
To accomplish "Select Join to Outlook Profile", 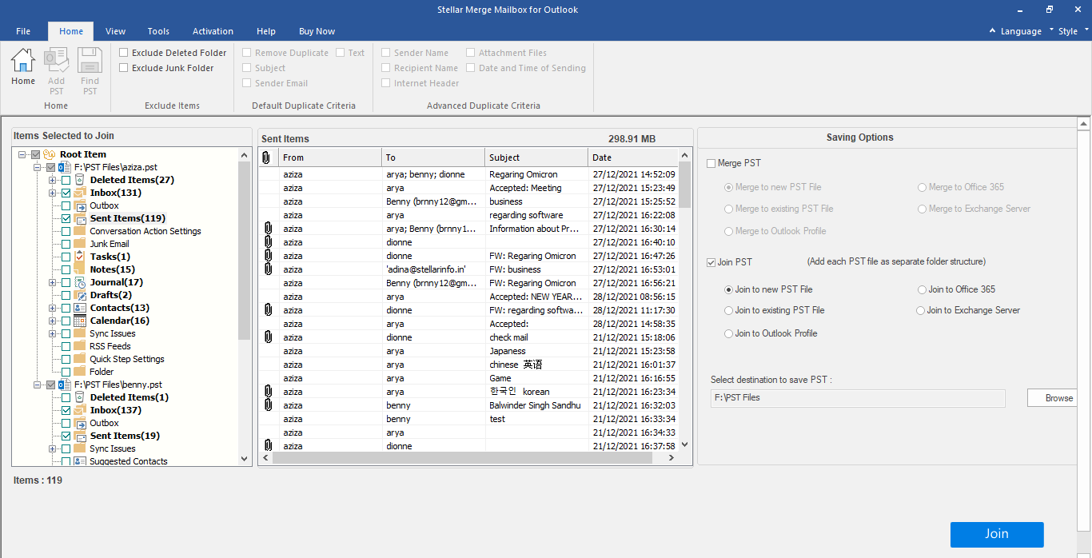I will point(728,333).
